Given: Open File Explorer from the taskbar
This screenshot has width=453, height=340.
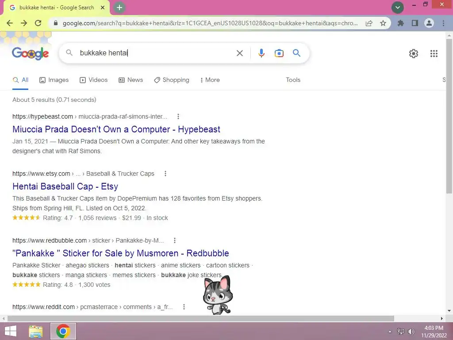Looking at the screenshot, I should tap(36, 331).
